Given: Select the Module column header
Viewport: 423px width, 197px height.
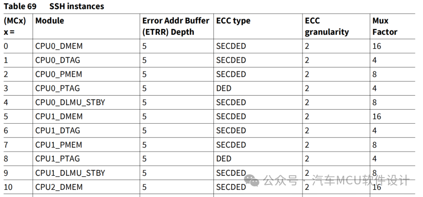Looking at the screenshot, I should tap(50, 21).
